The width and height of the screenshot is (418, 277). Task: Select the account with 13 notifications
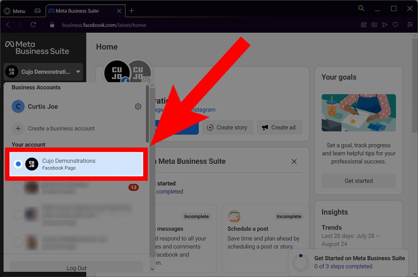point(18,188)
